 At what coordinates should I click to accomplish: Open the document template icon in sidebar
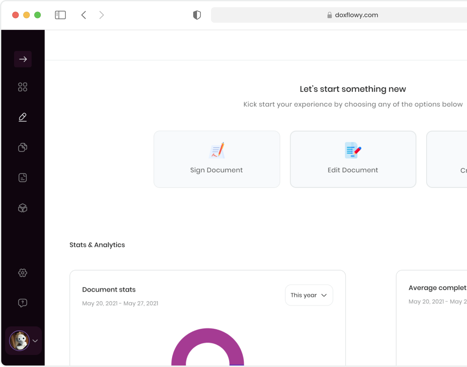[x=23, y=178]
